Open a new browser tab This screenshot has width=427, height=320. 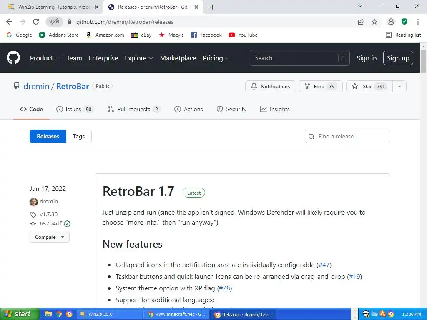click(x=212, y=7)
